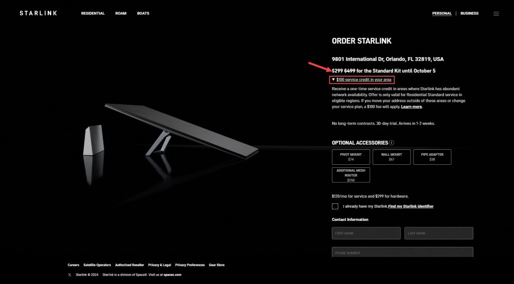Screen dimensions: 514x284
Task: Open the hamburger menu icon
Action: (x=496, y=14)
